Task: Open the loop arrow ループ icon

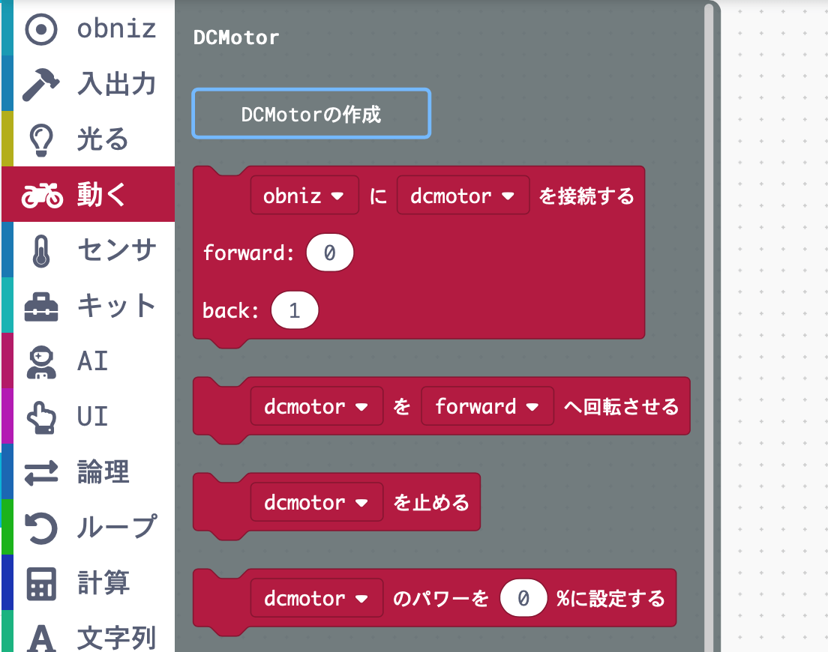Action: click(x=41, y=528)
